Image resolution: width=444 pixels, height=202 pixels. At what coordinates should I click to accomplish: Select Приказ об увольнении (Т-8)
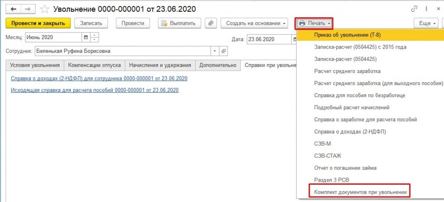[x=348, y=35]
